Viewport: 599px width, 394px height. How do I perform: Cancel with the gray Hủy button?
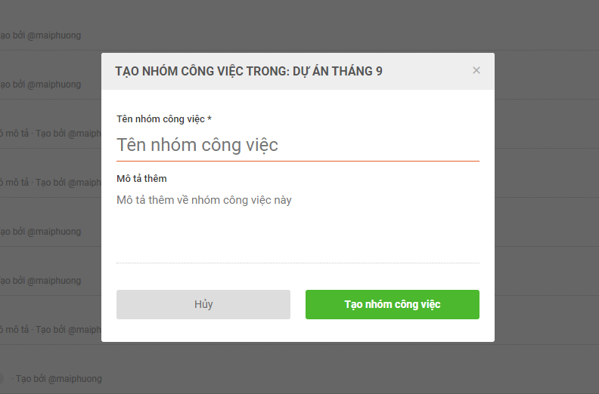203,304
